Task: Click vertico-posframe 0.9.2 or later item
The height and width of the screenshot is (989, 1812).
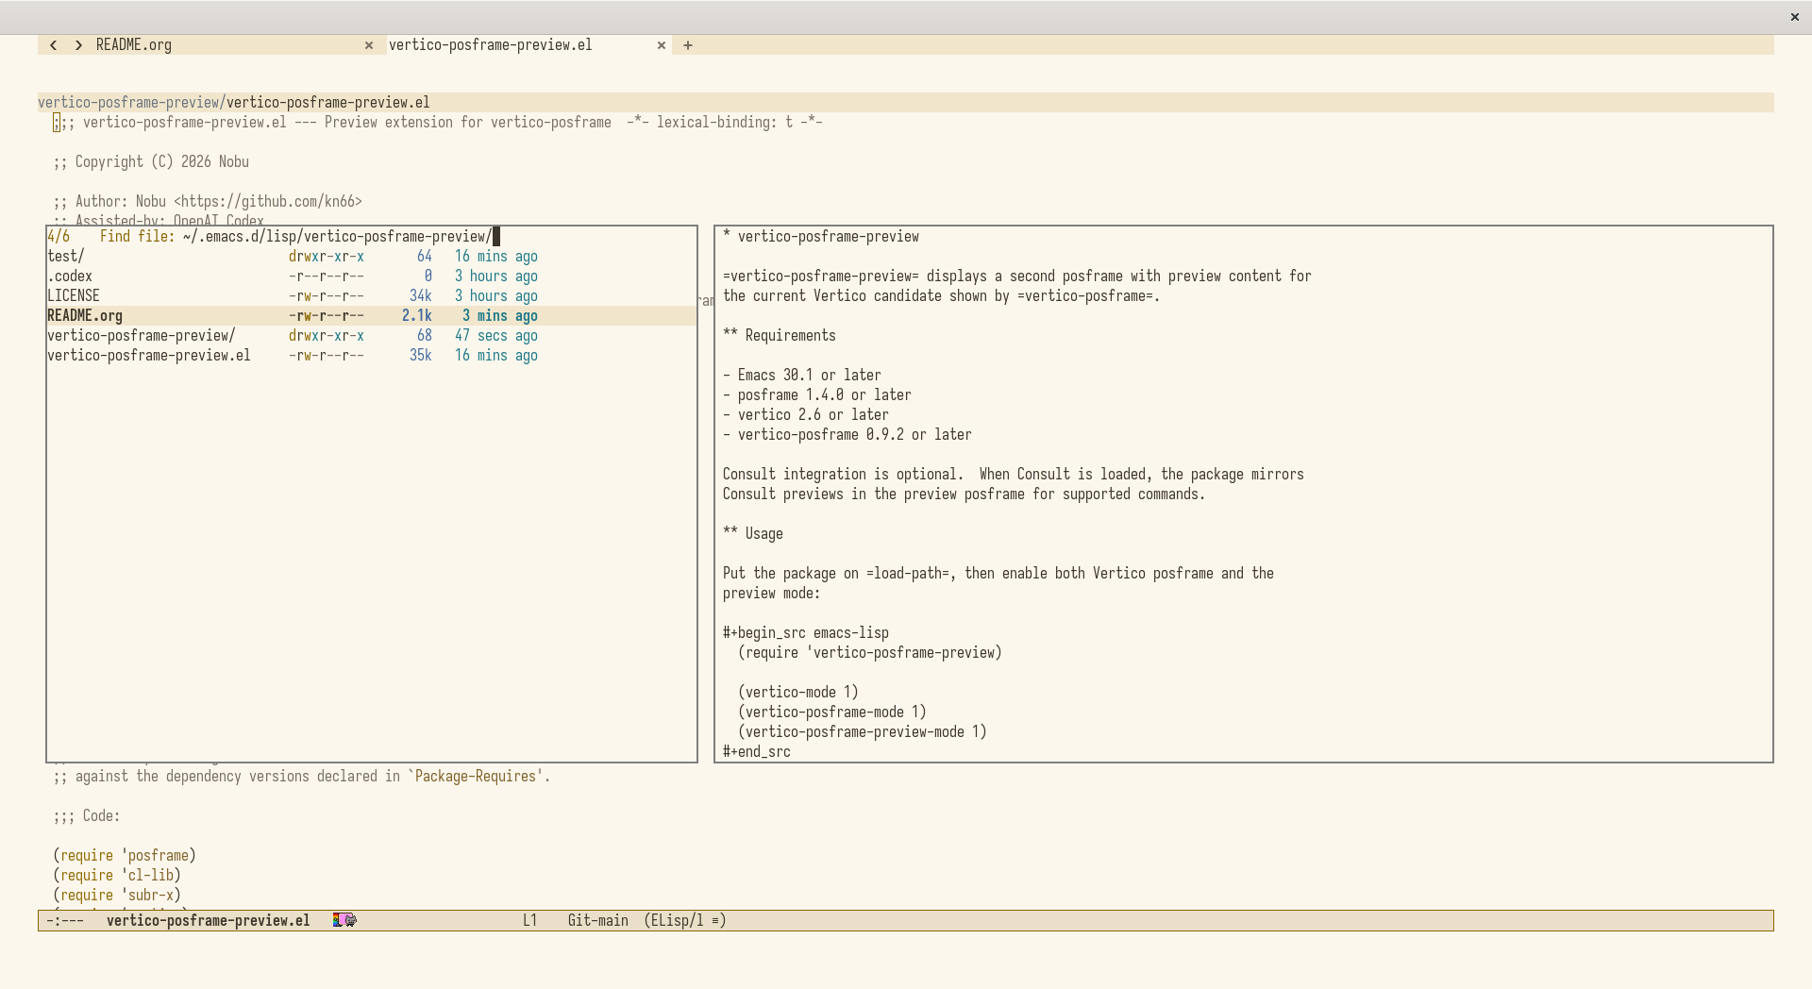Action: (x=847, y=435)
